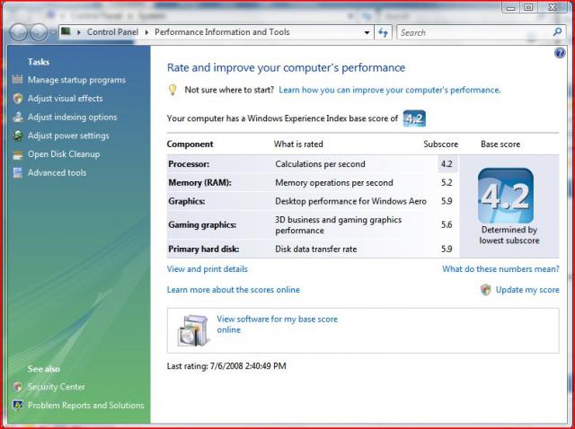Open the recent pages dropdown beside Forward

(53, 32)
